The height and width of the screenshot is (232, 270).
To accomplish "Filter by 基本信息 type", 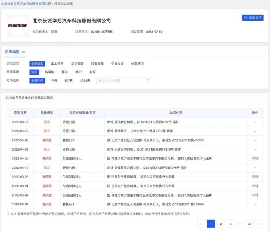I will 57,64.
